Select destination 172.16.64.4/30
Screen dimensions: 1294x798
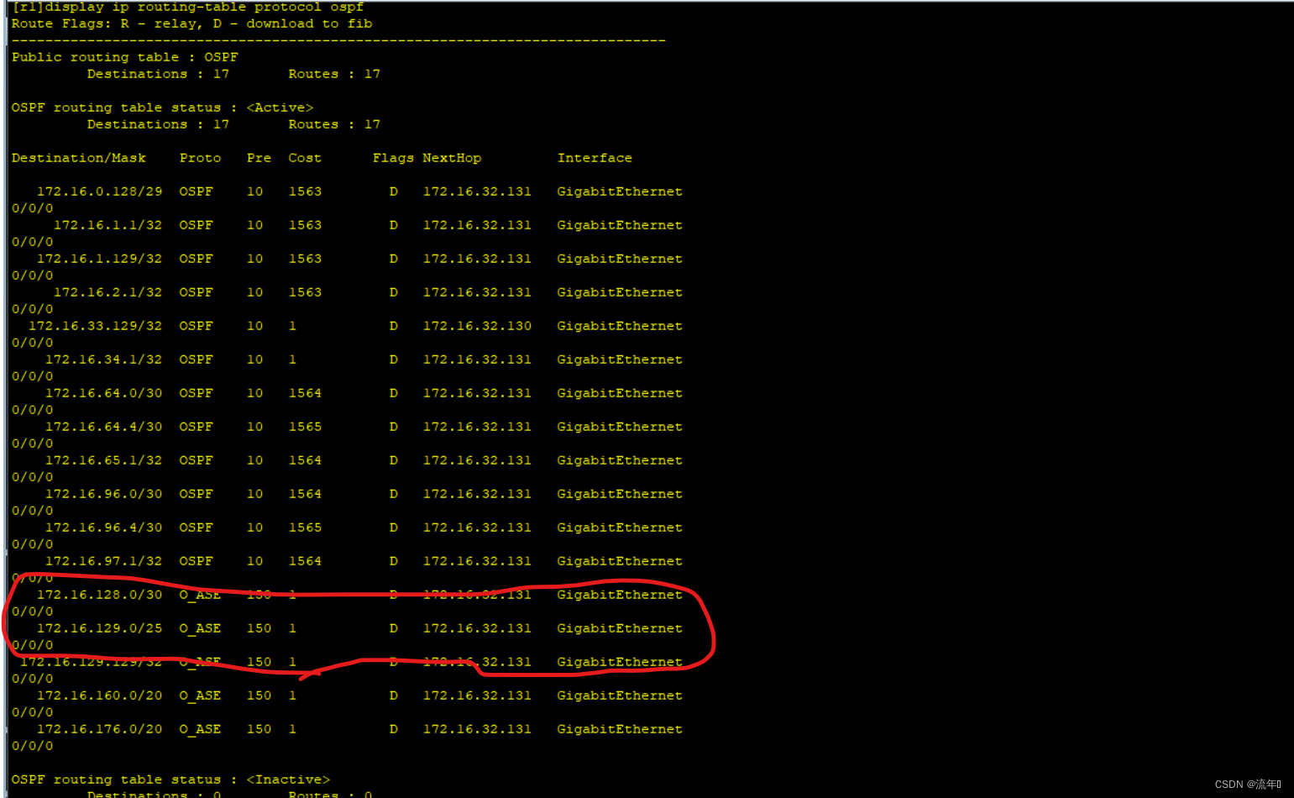[103, 427]
